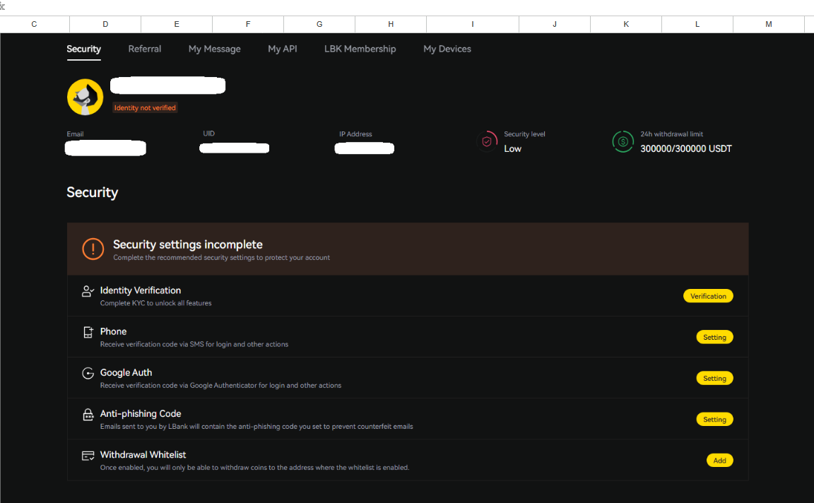Click the 'Security settings incomplete' heading
This screenshot has width=814, height=503.
coord(188,244)
